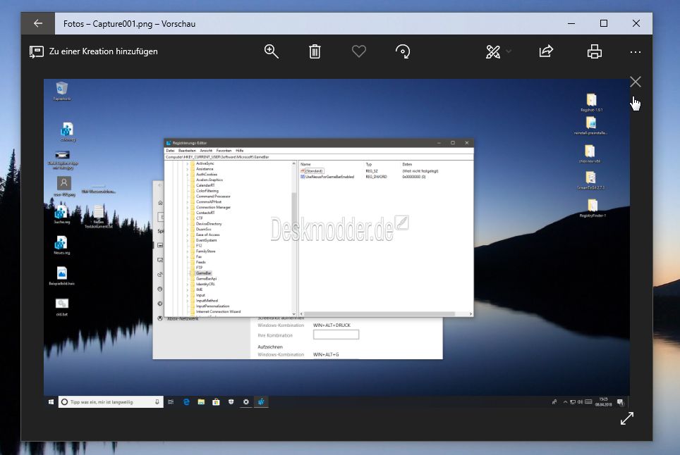The image size is (680, 455).
Task: Click 'Zu einer Kreation hinzufügen'
Action: (93, 51)
